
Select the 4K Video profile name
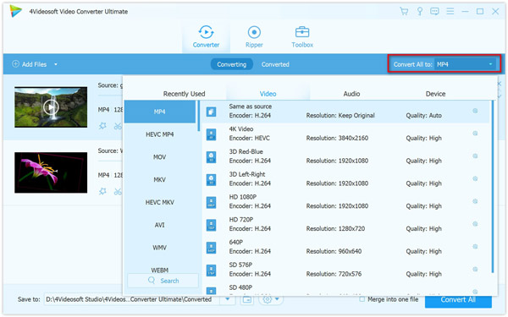pyautogui.click(x=241, y=128)
